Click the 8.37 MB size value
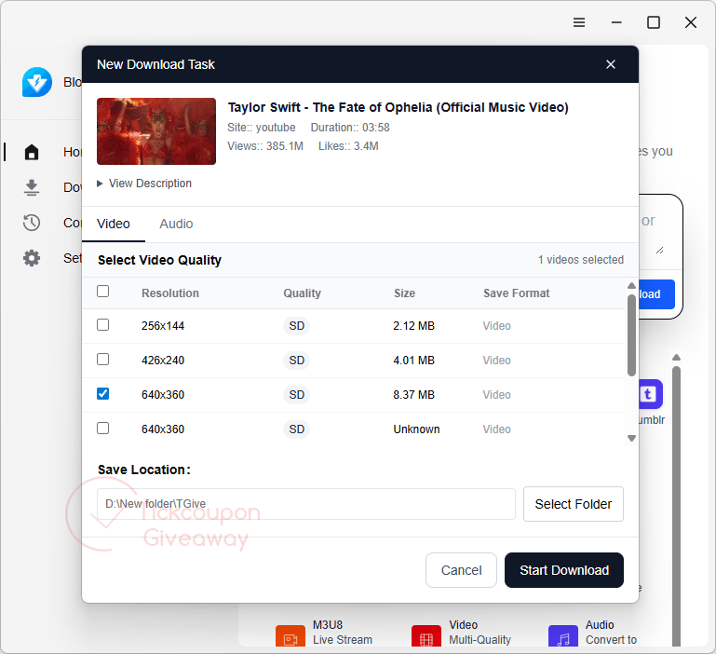716x654 pixels. (x=413, y=395)
